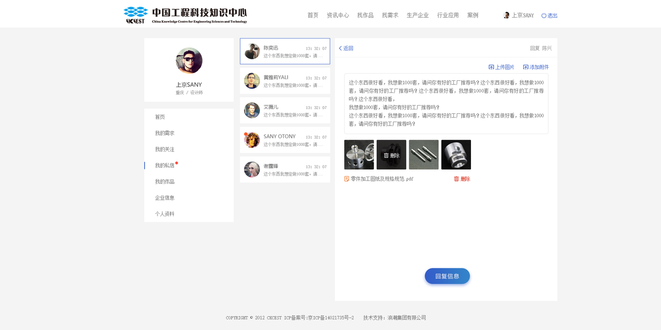
Task: Click the large profile photo in sidebar
Action: 189,61
